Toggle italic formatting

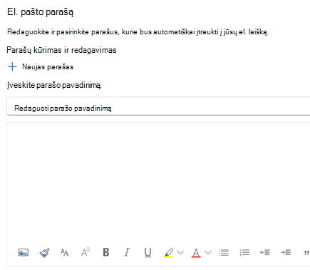point(127,252)
